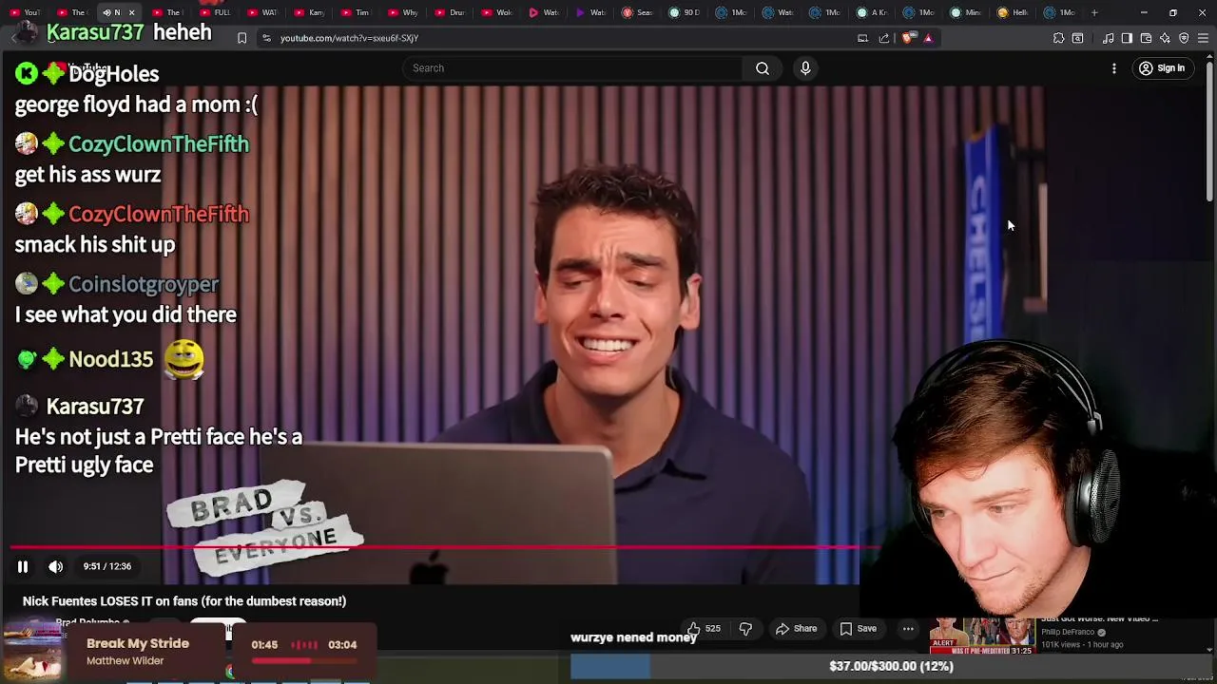Click the share page arrow icon

(x=884, y=38)
